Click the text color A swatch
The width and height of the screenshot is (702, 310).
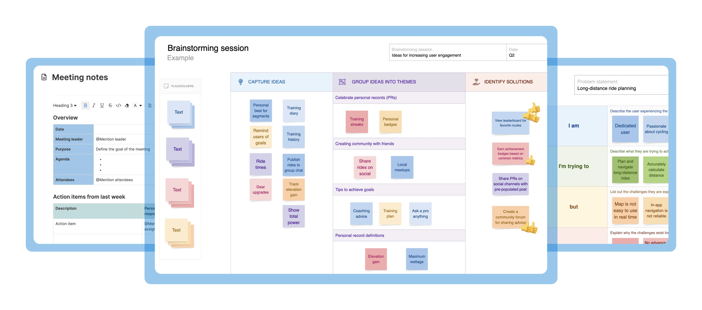(135, 105)
